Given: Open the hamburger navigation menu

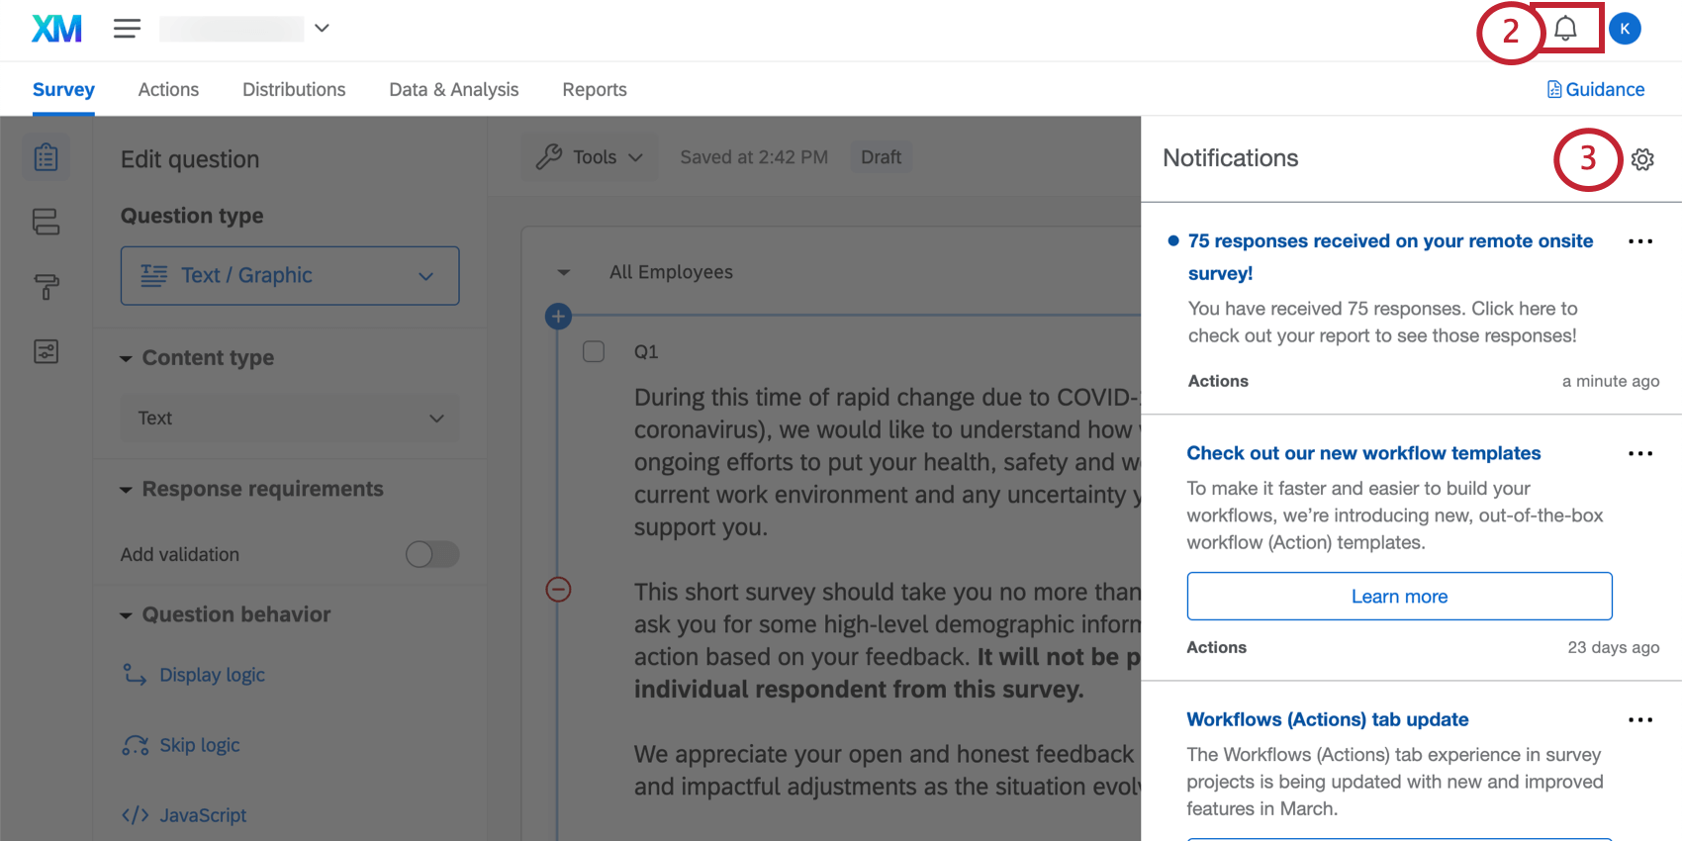Looking at the screenshot, I should tap(127, 29).
